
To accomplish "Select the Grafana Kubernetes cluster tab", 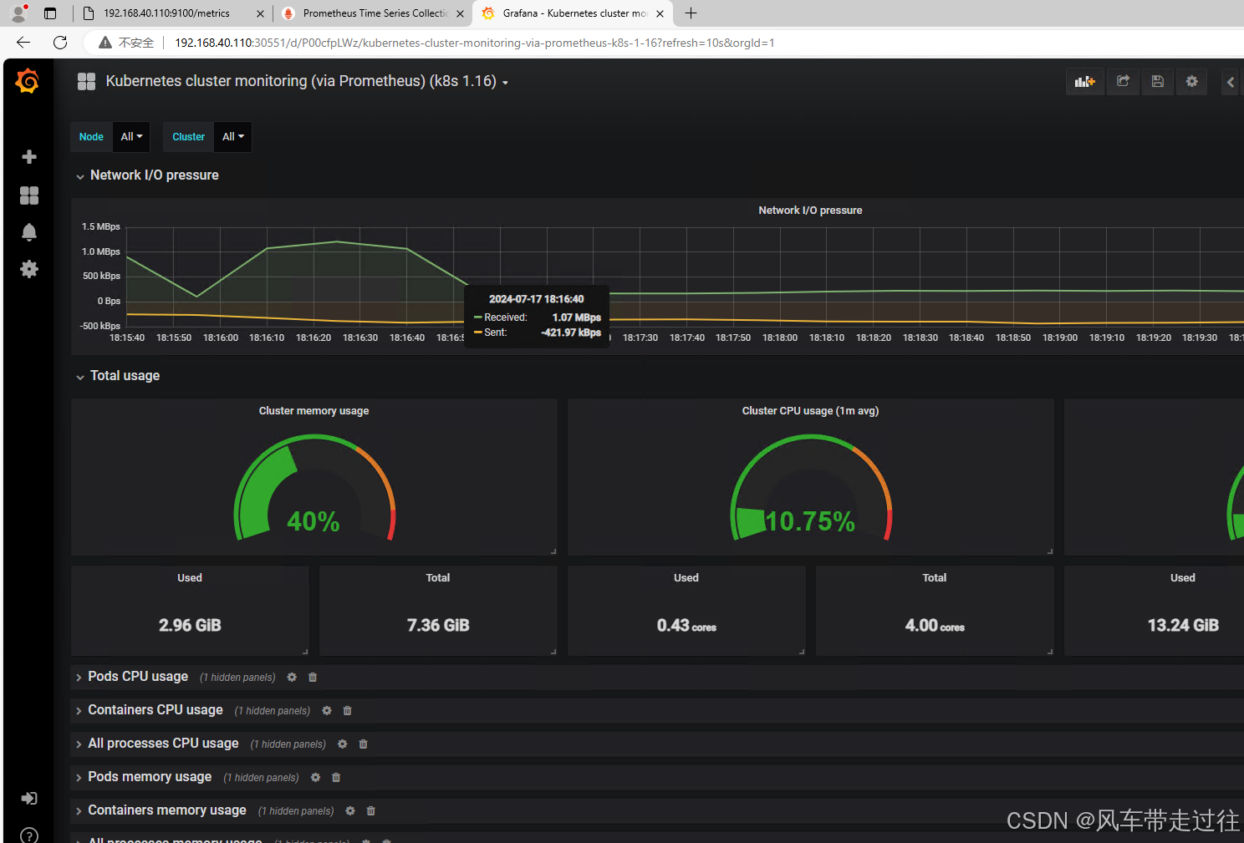I will [x=575, y=13].
